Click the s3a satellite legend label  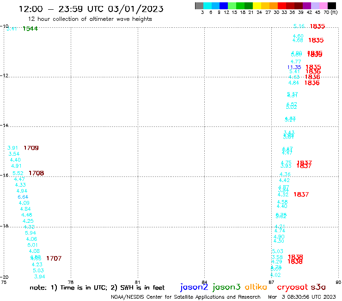tap(318, 287)
